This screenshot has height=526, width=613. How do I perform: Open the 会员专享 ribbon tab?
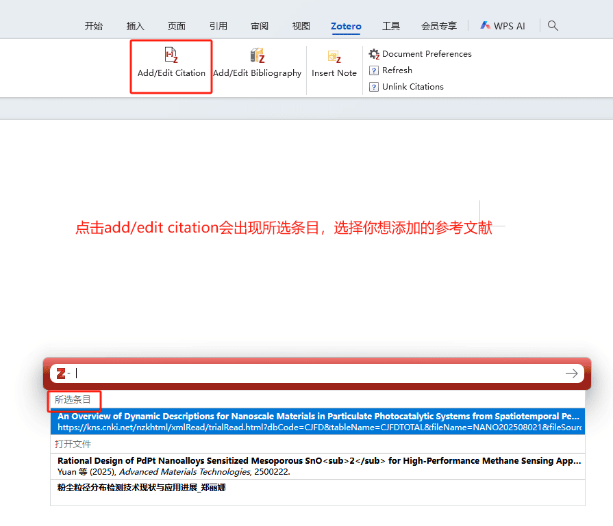point(439,26)
